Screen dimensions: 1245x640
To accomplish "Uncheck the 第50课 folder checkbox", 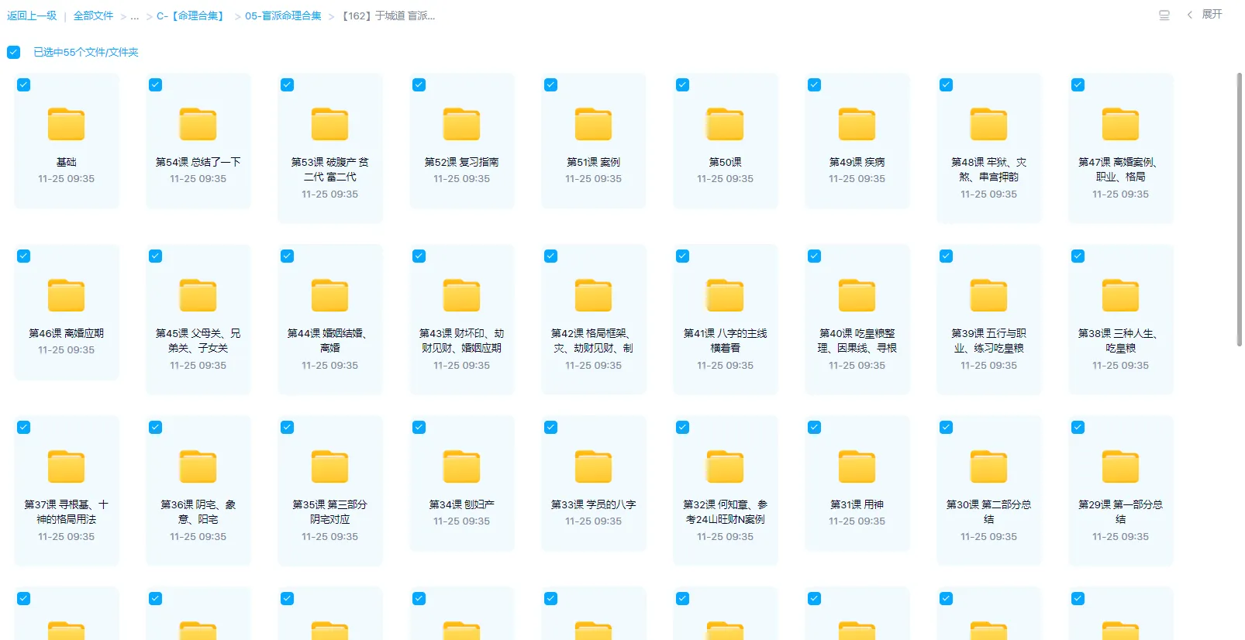I will click(683, 85).
